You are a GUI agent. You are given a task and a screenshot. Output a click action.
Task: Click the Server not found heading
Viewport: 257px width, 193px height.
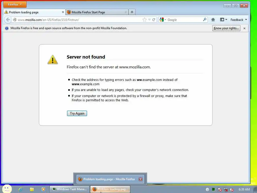[86, 57]
